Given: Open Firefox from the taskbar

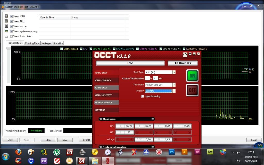Looking at the screenshot, I should coord(18,152).
